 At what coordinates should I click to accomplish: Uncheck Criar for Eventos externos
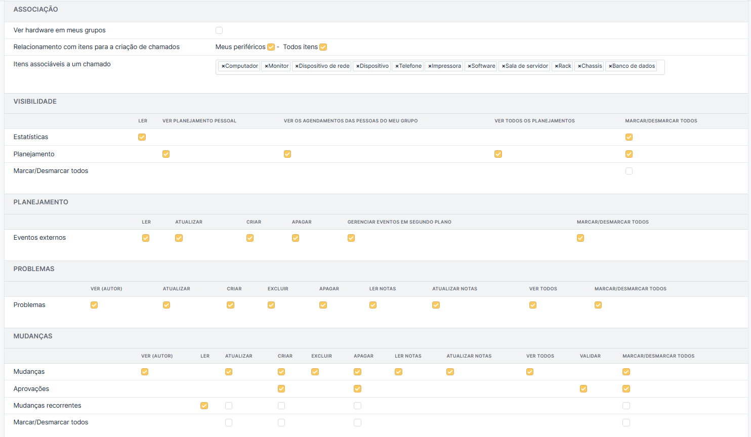pos(250,238)
